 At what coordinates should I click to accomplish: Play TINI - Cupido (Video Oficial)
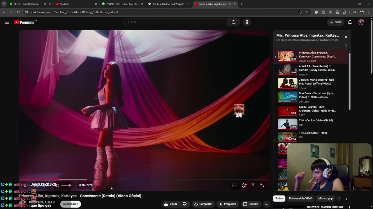311,124
